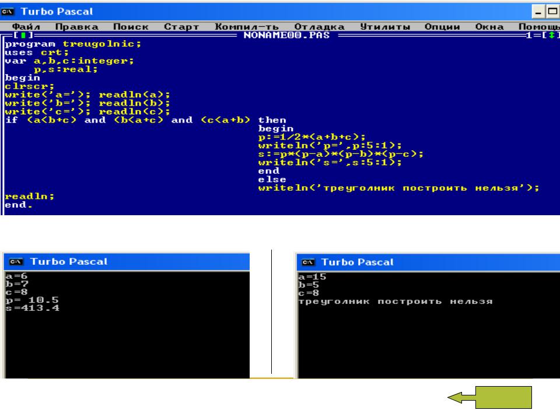Screen dimensions: 560x410
Task: Open the Правка menu
Action: pos(76,27)
